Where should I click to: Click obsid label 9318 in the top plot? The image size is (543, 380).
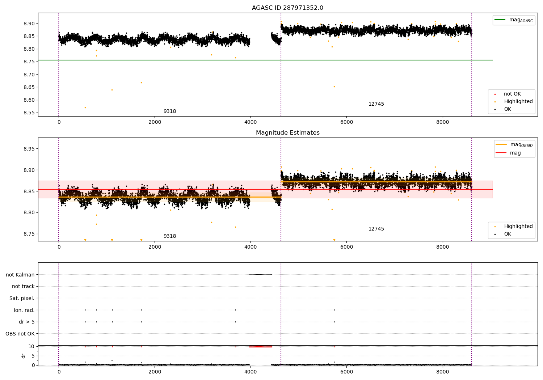click(x=169, y=111)
